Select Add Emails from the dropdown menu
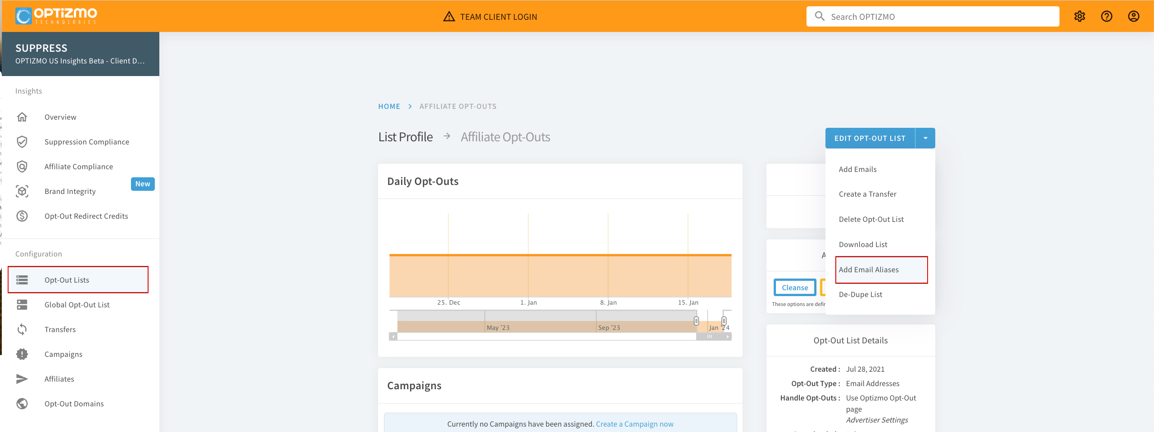Image resolution: width=1154 pixels, height=432 pixels. (857, 169)
